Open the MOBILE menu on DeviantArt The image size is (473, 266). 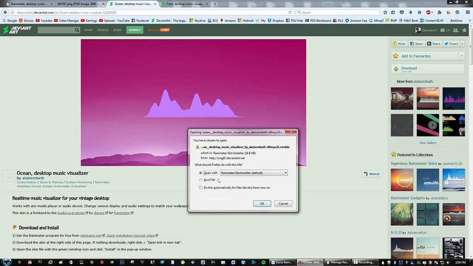(x=103, y=30)
